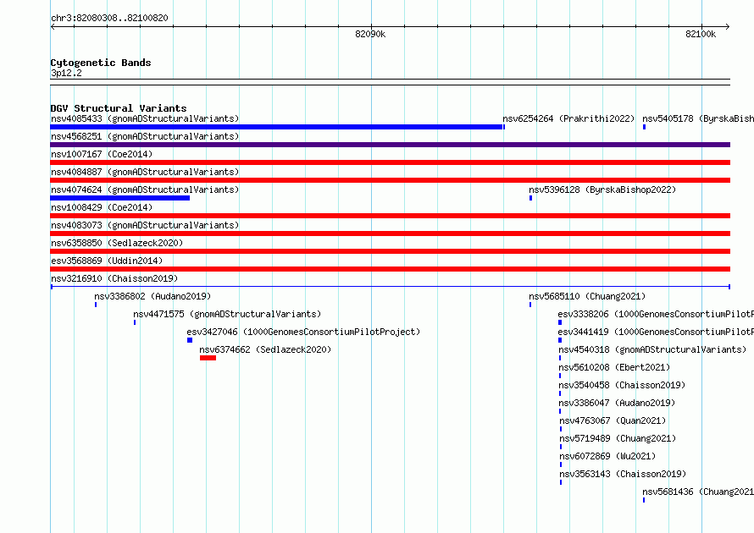Open the nsv4074624 (gnomADStructuralVariants) label
The width and height of the screenshot is (754, 533).
click(145, 190)
